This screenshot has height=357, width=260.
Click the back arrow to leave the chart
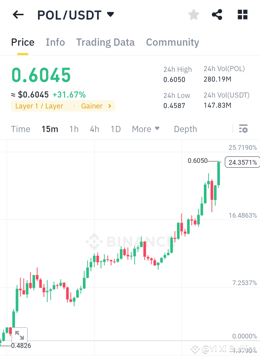(18, 15)
